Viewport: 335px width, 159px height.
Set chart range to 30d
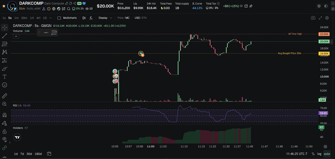pos(29,154)
